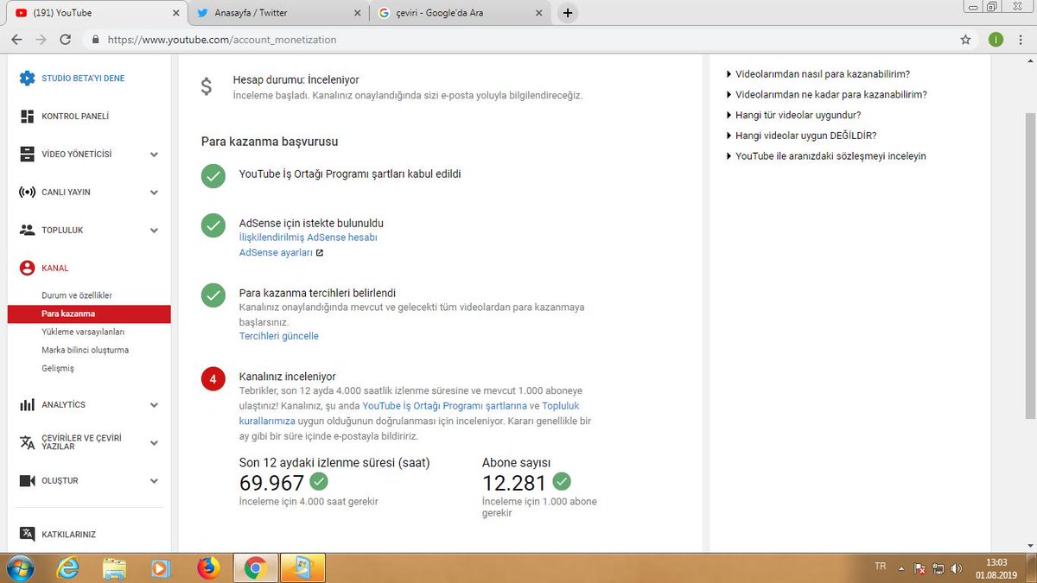Switch to the çeviri Google tab
This screenshot has width=1037, height=583.
tap(458, 13)
